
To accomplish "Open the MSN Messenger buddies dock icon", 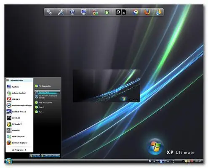I will point(159,12).
